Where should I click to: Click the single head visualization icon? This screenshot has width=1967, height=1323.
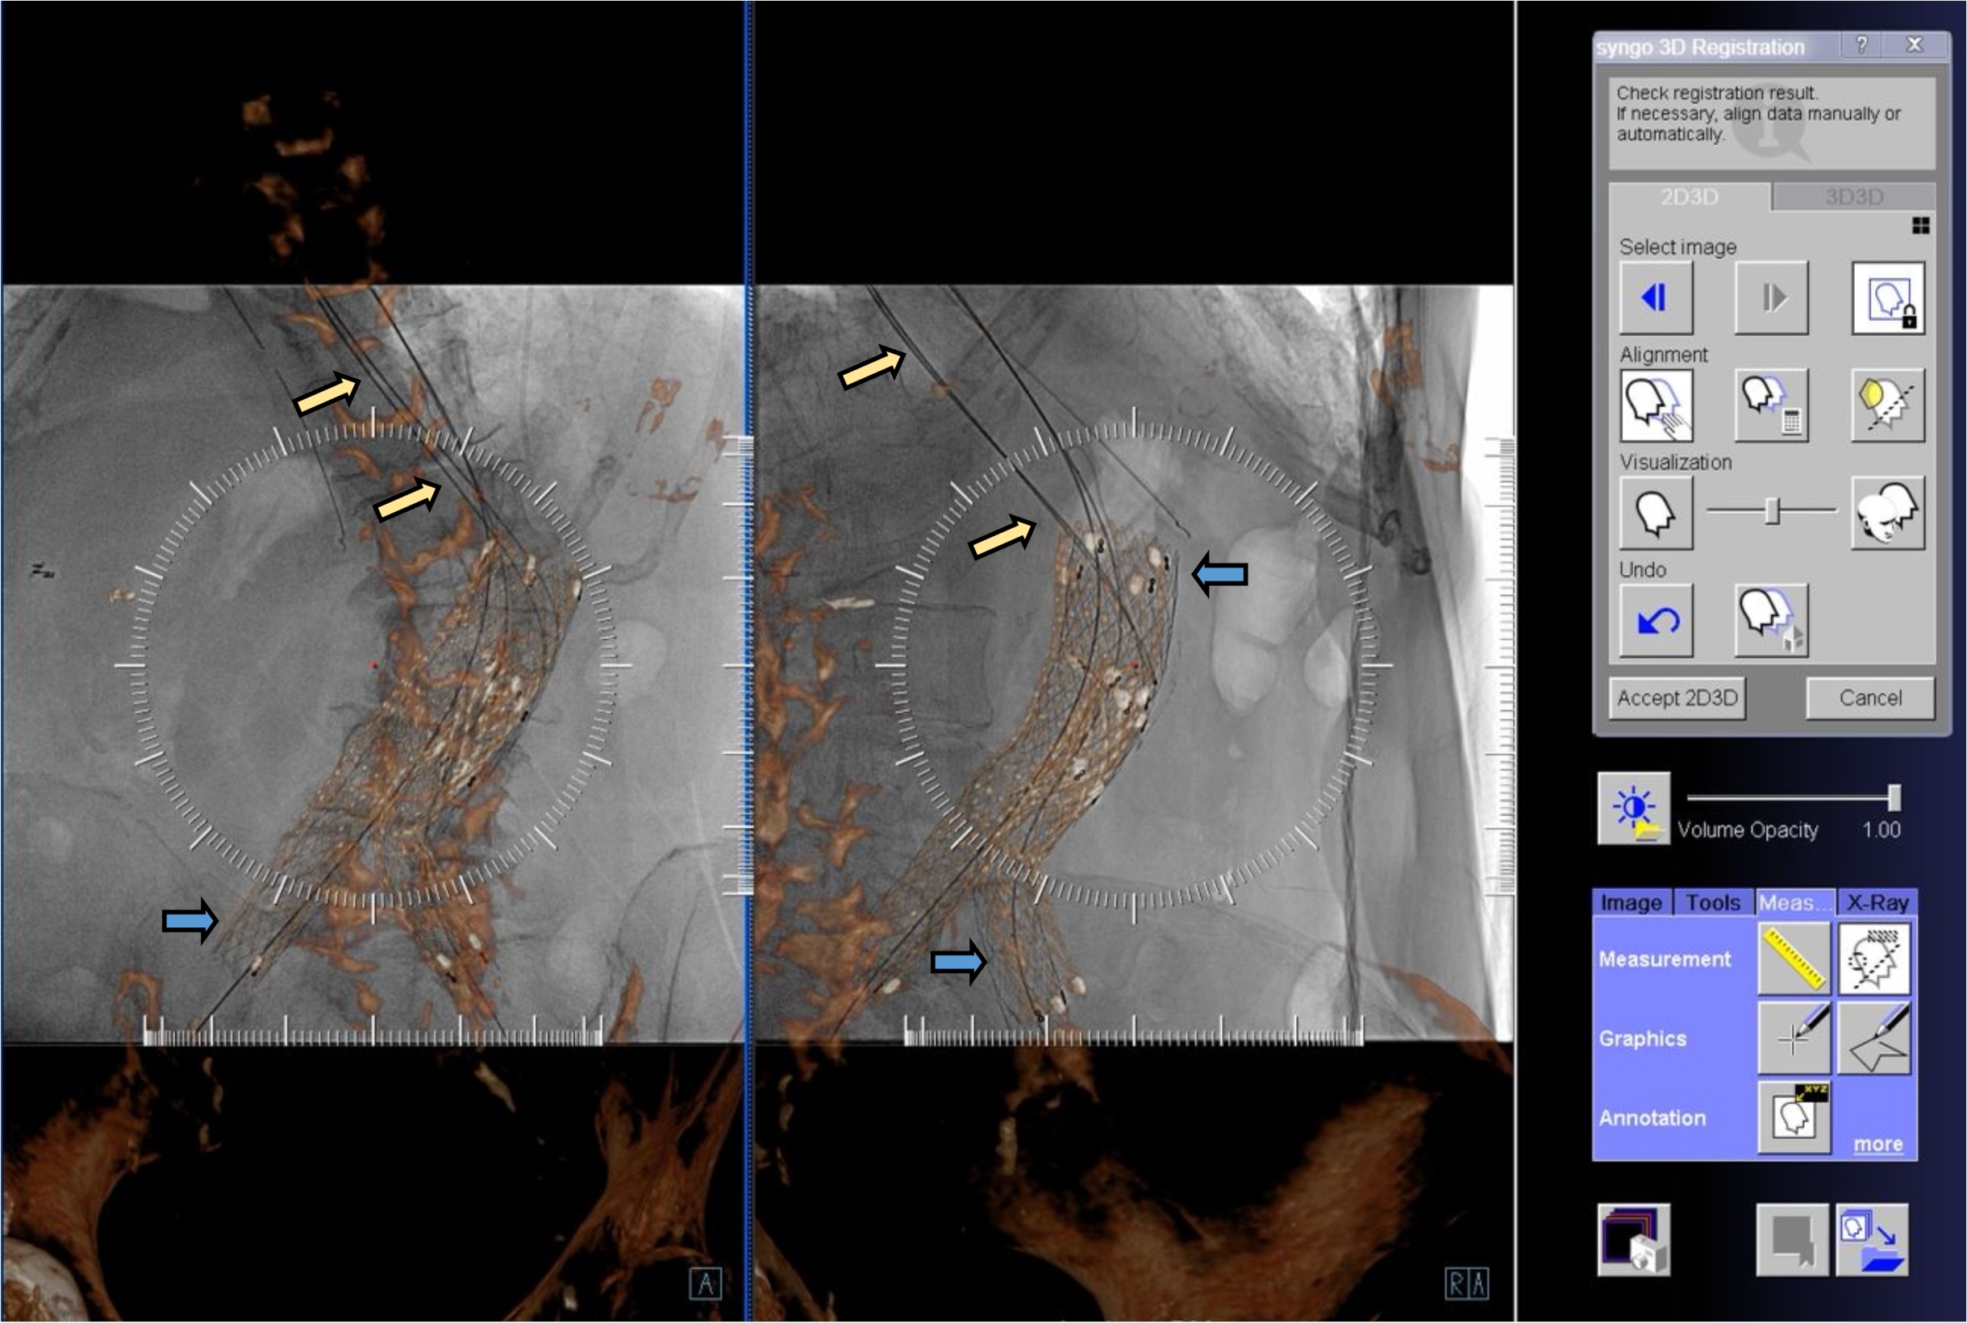click(x=1655, y=513)
